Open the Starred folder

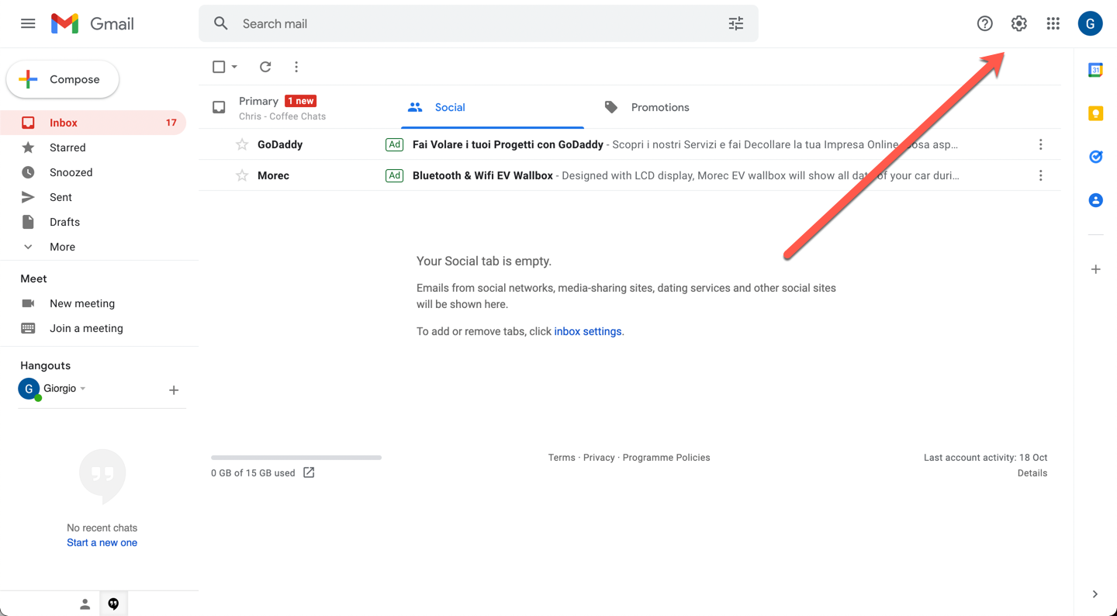point(93,147)
